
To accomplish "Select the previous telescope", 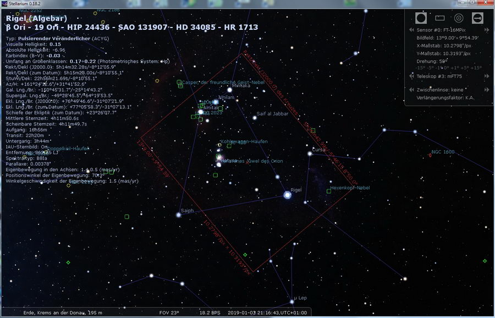I will (411, 76).
